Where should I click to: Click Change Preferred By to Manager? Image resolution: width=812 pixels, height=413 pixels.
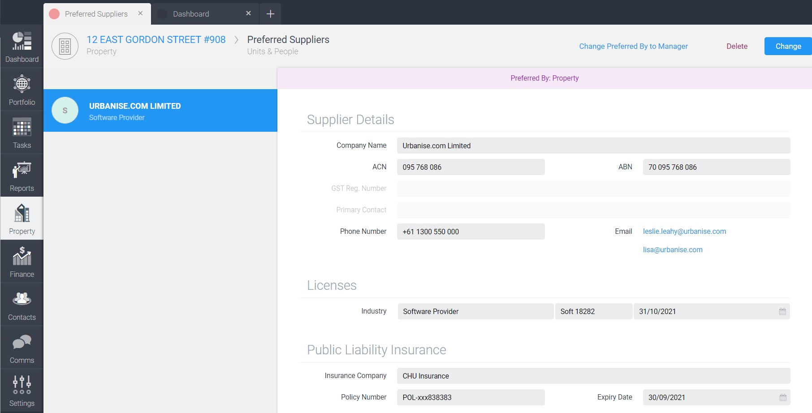click(633, 46)
